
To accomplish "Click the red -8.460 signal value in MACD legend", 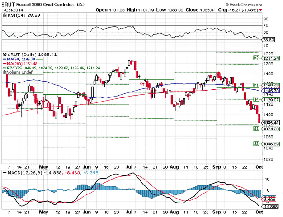I will coord(72,173).
